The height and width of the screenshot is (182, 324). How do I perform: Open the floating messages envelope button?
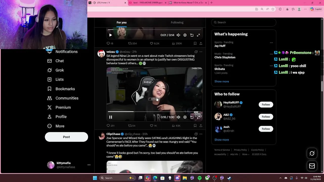pos(312,166)
